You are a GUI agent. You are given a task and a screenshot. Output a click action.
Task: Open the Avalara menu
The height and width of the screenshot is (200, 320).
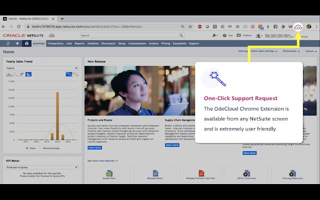153,43
